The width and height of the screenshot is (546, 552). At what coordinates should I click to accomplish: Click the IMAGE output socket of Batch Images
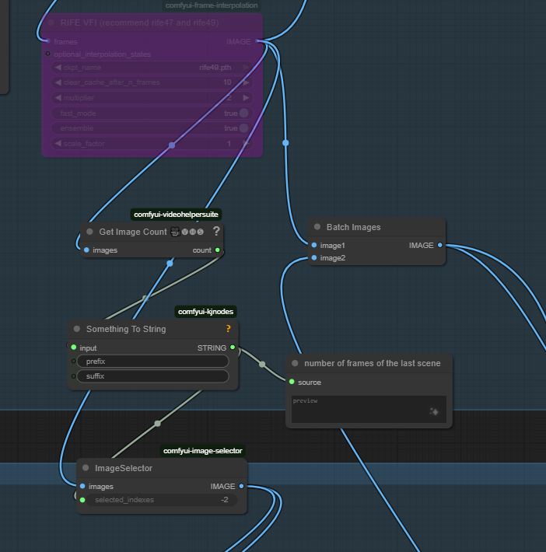pyautogui.click(x=440, y=245)
